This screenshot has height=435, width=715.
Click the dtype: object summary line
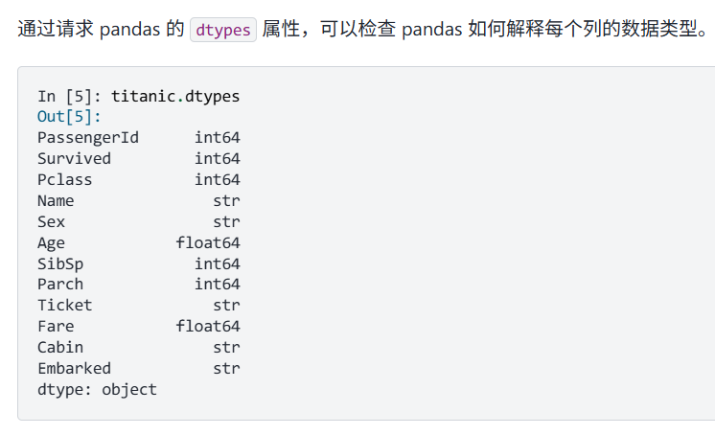pyautogui.click(x=97, y=389)
